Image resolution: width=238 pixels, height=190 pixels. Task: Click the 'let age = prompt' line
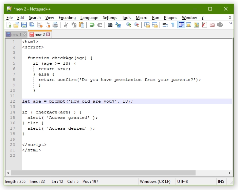(77, 101)
